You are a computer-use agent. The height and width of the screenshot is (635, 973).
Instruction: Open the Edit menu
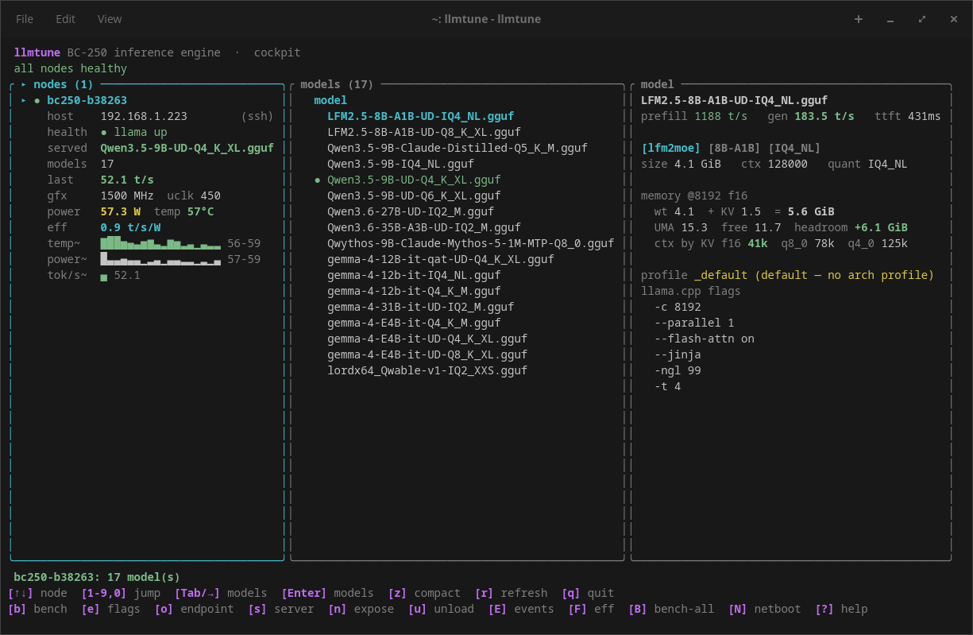(66, 19)
